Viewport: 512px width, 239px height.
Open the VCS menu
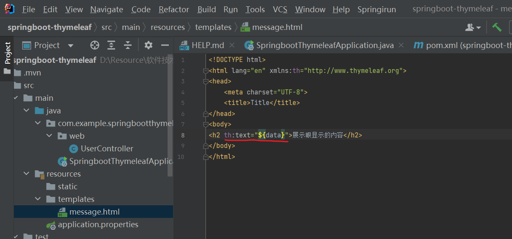[x=280, y=9]
